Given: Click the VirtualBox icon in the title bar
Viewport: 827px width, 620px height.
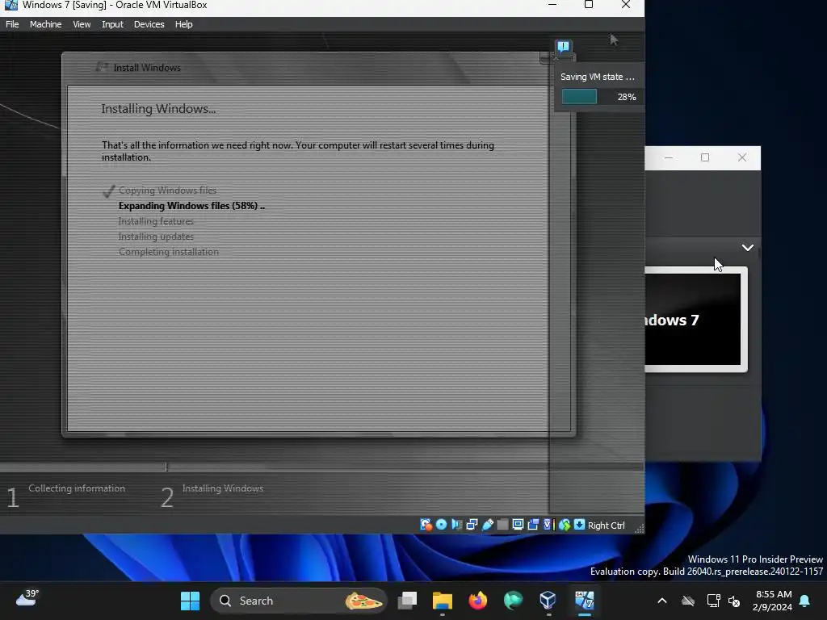Looking at the screenshot, I should [x=10, y=5].
